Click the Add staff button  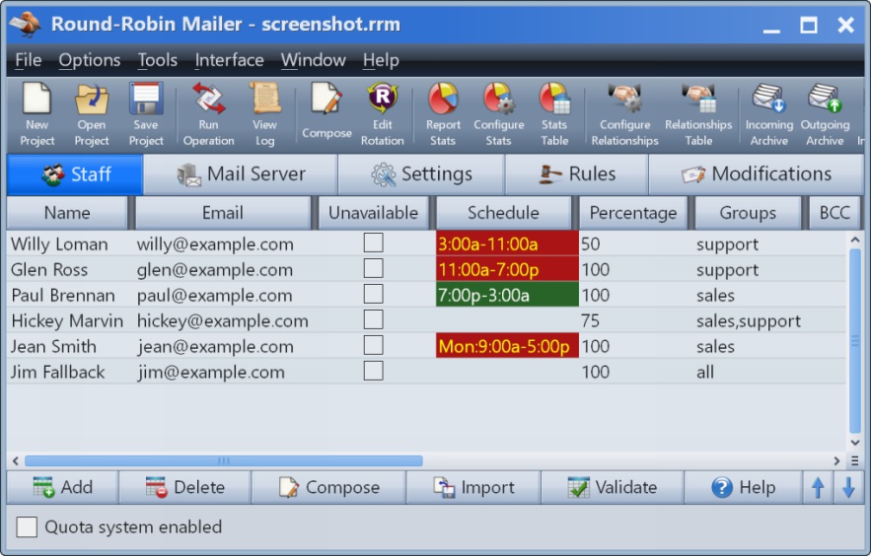[63, 487]
